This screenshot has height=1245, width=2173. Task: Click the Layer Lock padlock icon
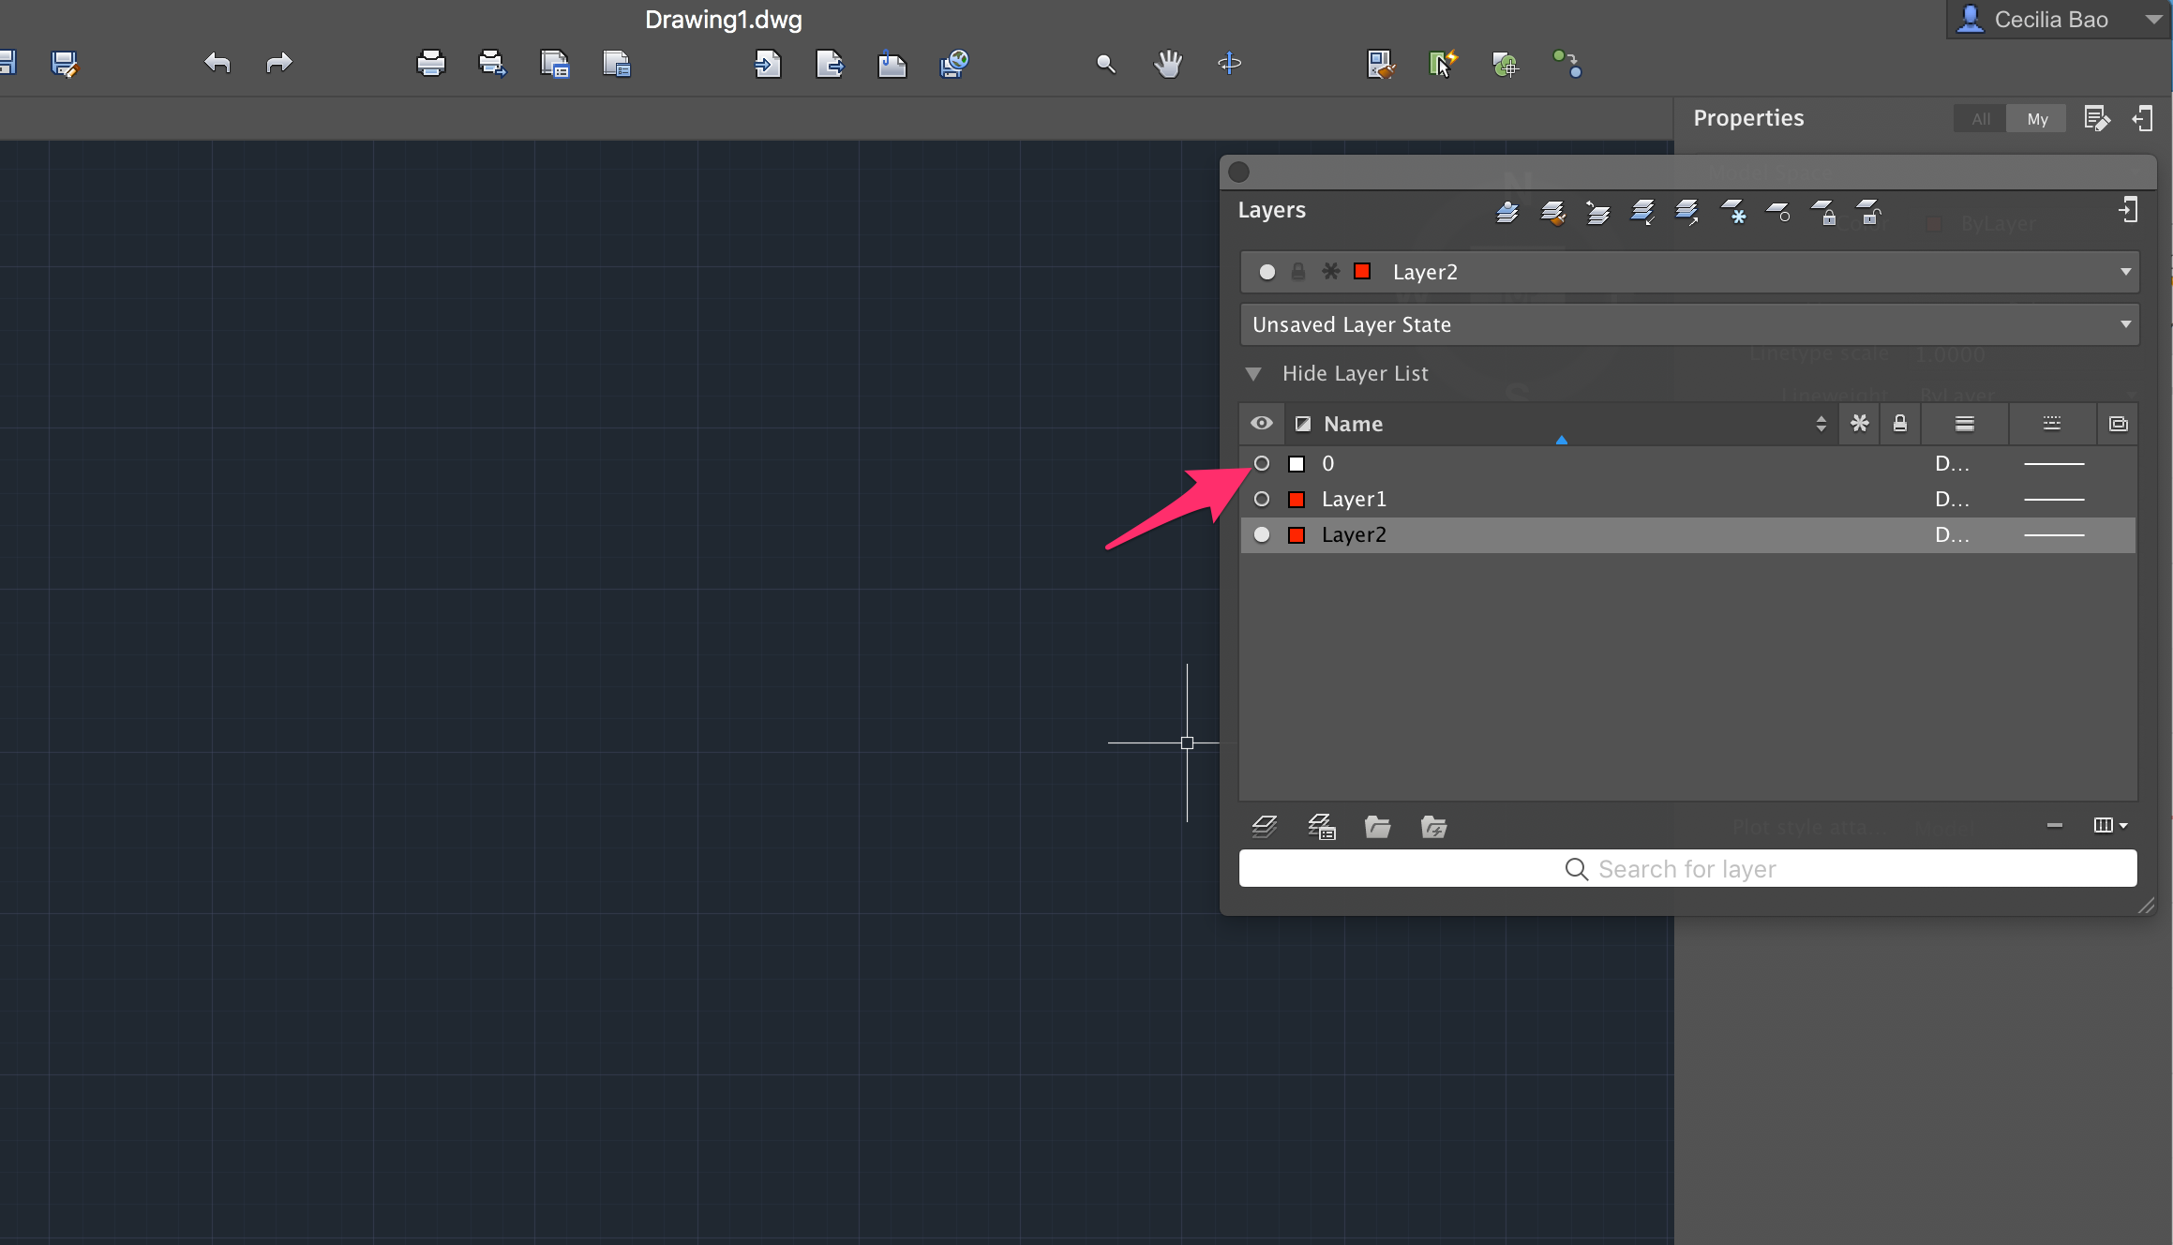1823,212
